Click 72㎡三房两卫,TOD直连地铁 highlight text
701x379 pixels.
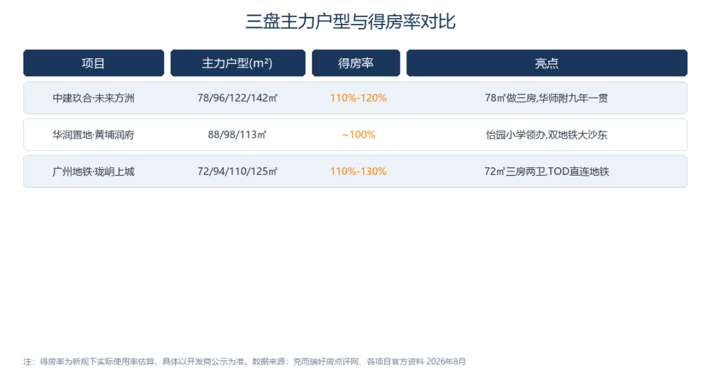point(547,172)
